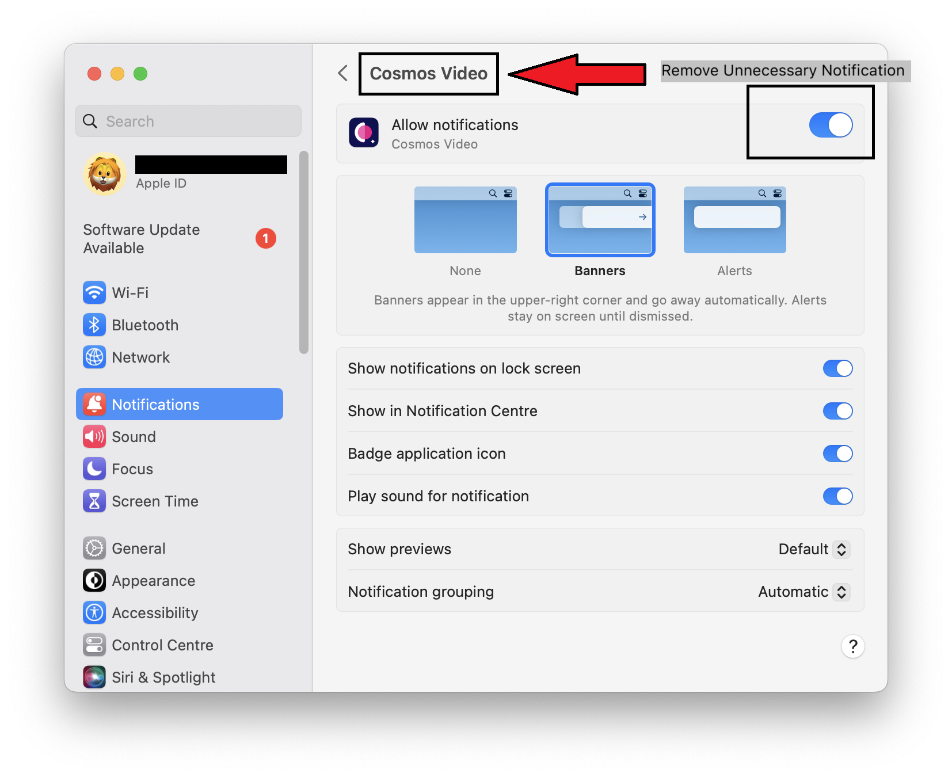Viewport: 952px width, 777px height.
Task: Open Siri & Spotlight settings
Action: click(180, 677)
